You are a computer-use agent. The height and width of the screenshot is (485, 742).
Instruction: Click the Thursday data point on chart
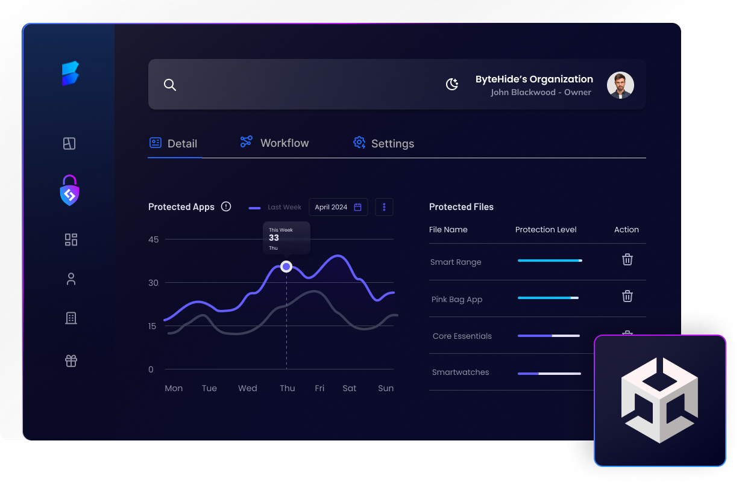pos(286,267)
